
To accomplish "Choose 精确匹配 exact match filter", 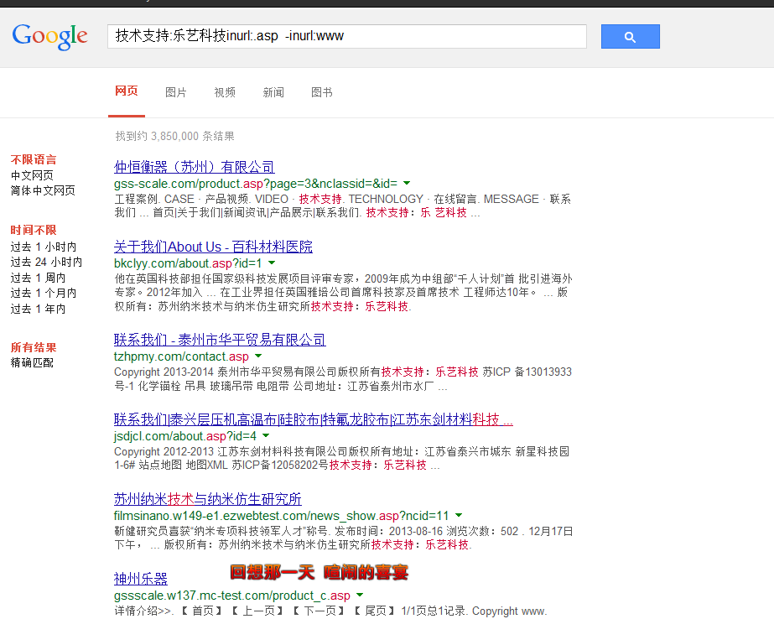I will pyautogui.click(x=32, y=363).
